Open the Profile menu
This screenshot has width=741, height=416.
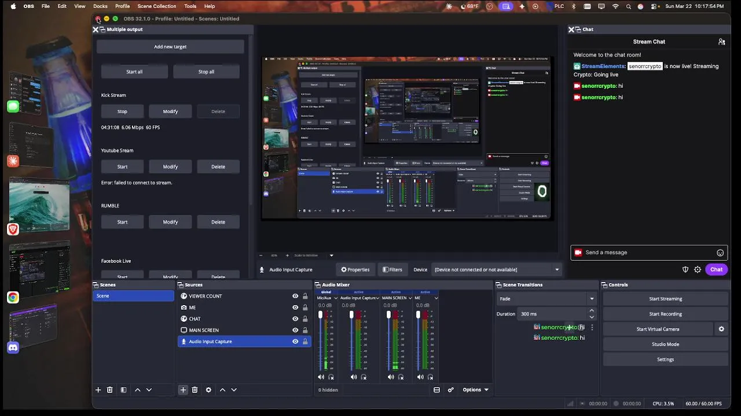(x=122, y=6)
